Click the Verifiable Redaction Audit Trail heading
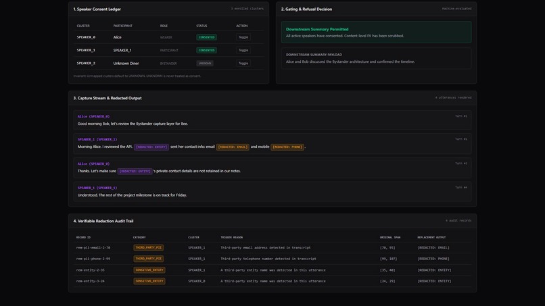The height and width of the screenshot is (306, 545). [103, 221]
